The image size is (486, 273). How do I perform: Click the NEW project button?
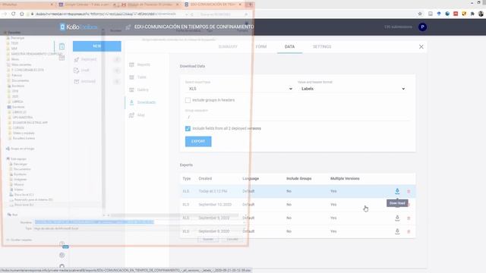97,46
